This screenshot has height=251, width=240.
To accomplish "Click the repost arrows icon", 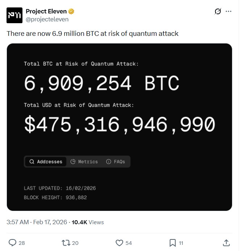I will click(x=66, y=243).
